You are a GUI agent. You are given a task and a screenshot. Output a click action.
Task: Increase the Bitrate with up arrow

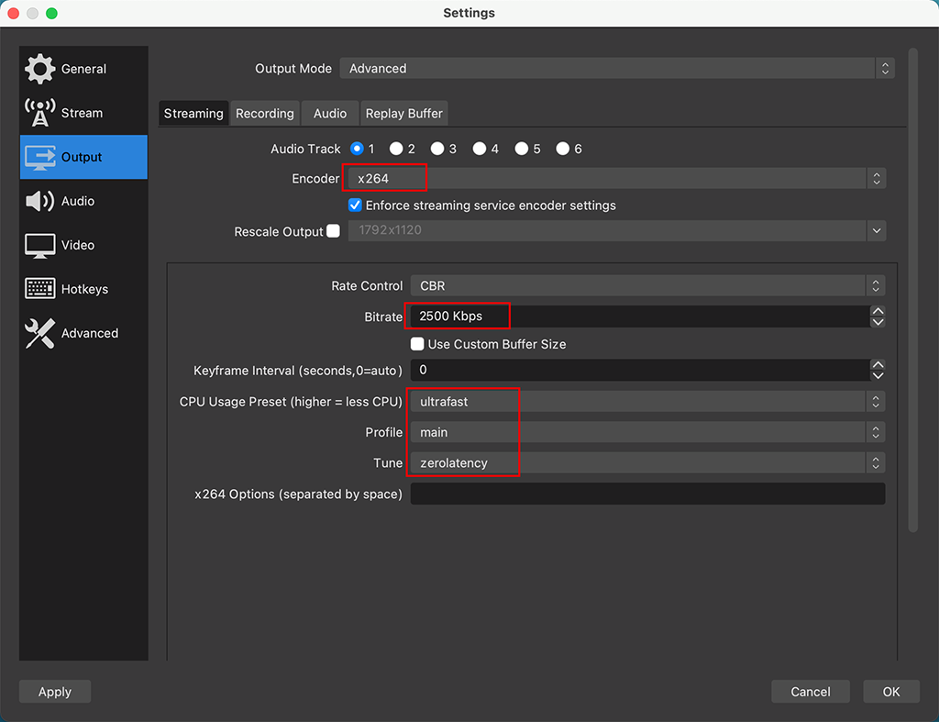coord(878,311)
